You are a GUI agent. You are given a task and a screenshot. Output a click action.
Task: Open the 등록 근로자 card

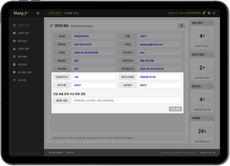point(202,34)
